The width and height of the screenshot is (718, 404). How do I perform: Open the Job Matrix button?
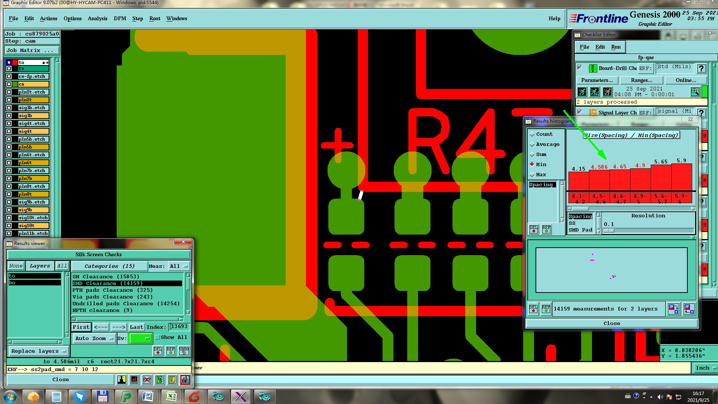[x=32, y=50]
